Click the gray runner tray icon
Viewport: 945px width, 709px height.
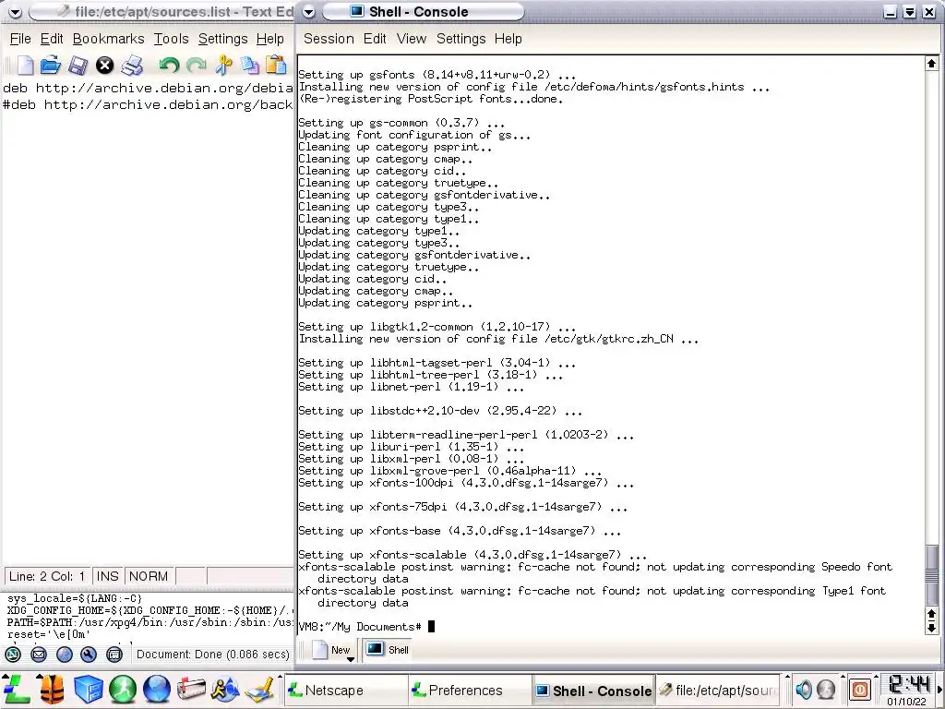[826, 689]
